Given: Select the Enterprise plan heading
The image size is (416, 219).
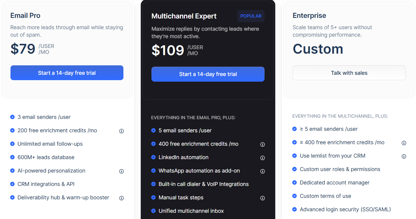Looking at the screenshot, I should [x=309, y=15].
